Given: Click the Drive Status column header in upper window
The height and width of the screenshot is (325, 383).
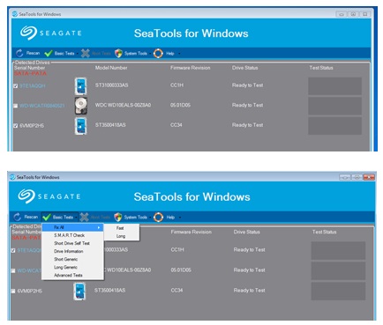Looking at the screenshot, I should 244,68.
